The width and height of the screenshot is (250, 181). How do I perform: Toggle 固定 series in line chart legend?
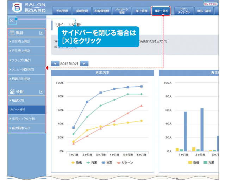pyautogui.click(x=107, y=162)
